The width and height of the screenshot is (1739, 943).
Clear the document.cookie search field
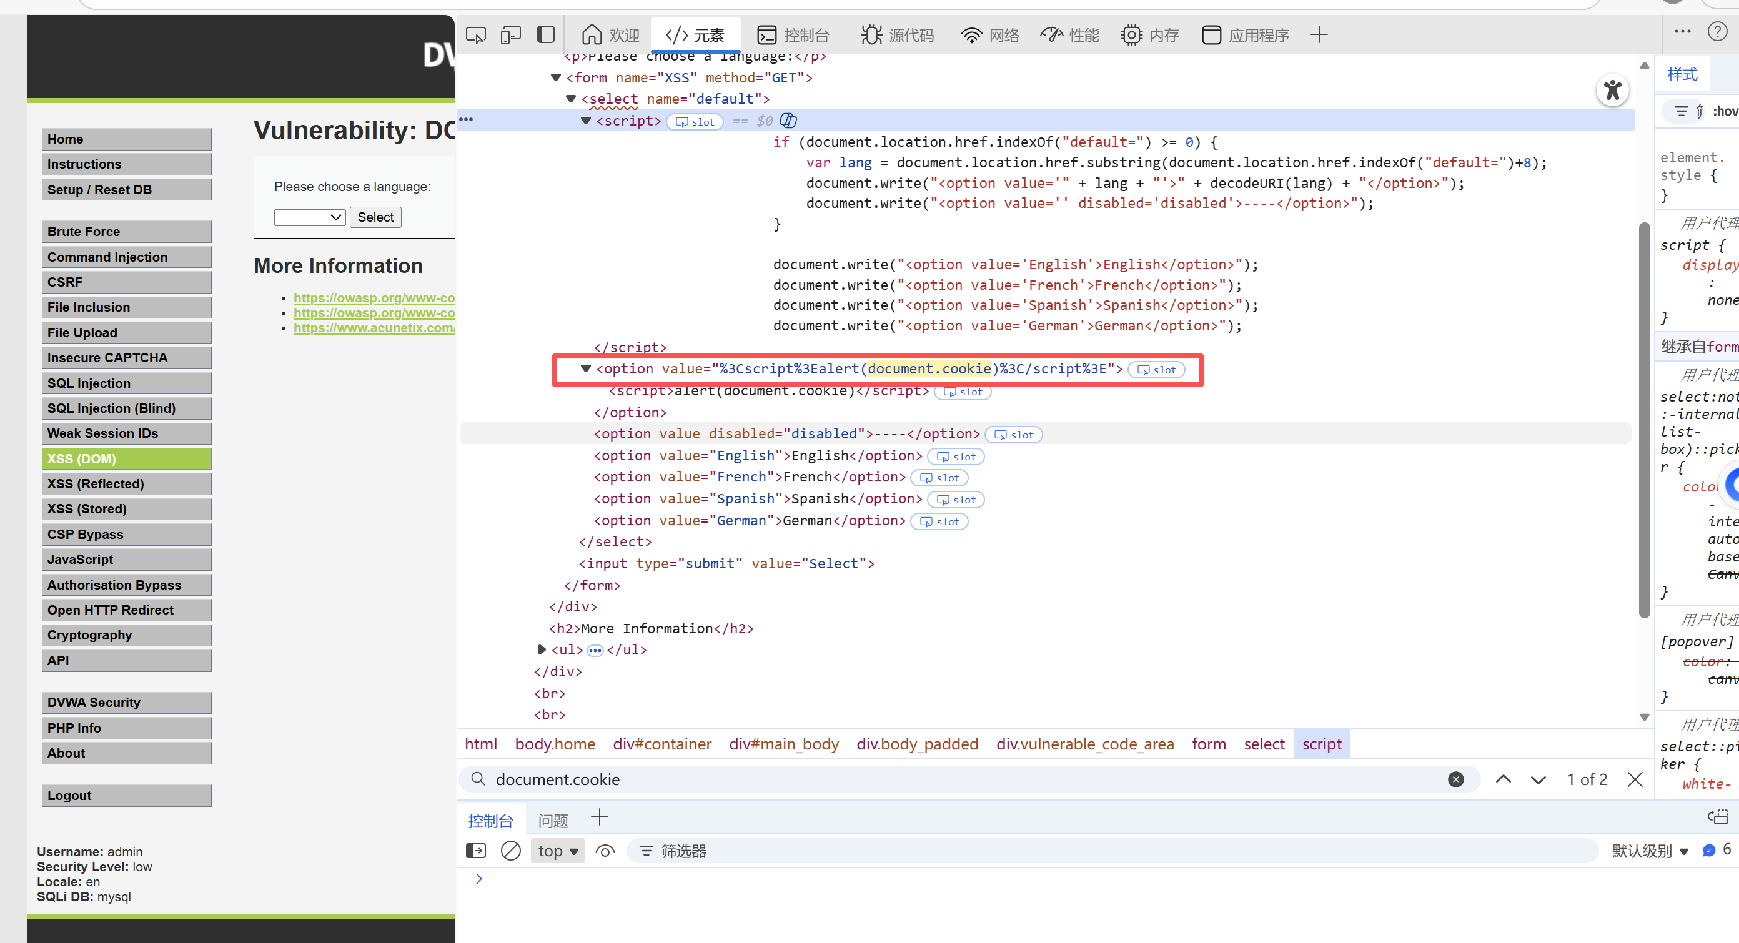1455,779
